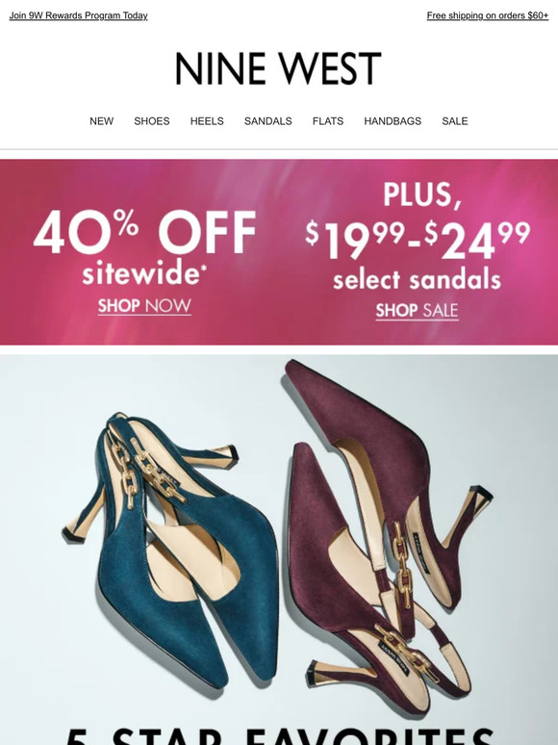Screen dimensions: 558x745
Task: Open the SHOES navigation link
Action: point(151,121)
